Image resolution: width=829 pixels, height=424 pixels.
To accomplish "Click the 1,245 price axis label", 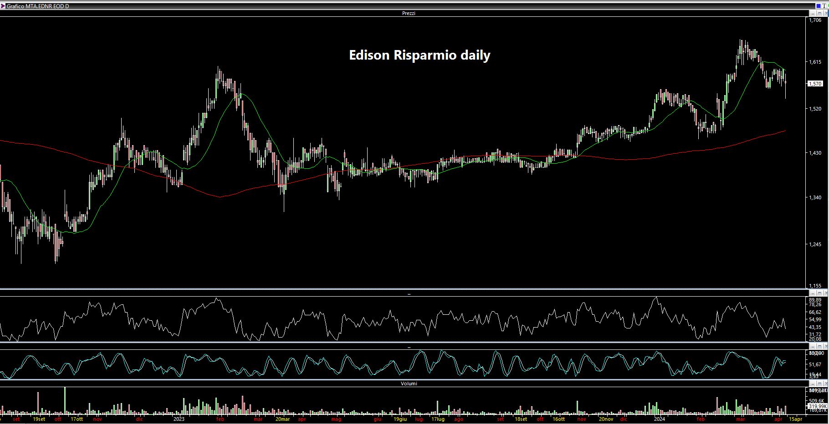I will [815, 244].
